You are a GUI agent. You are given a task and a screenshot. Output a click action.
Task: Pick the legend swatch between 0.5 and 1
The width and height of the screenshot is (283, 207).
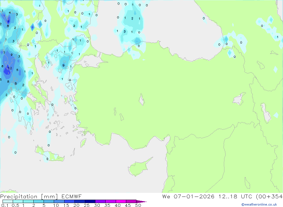click(18, 201)
